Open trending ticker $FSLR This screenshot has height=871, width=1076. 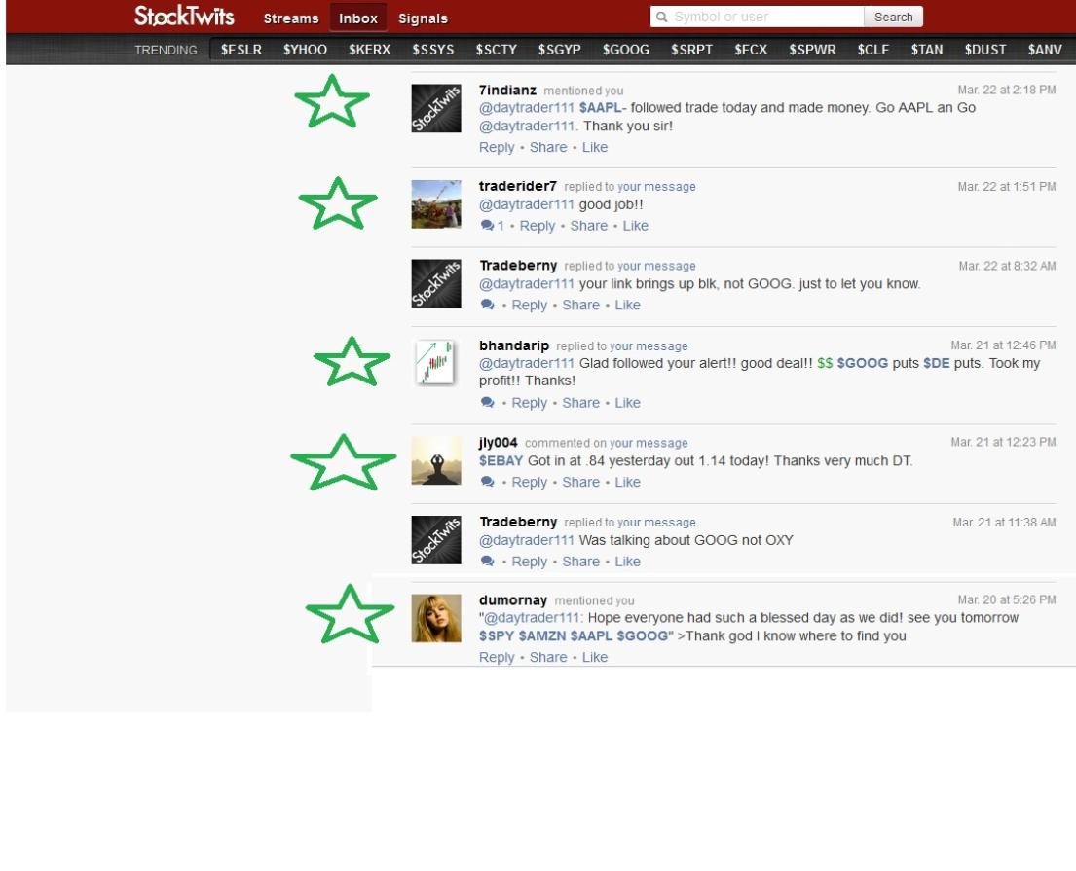[x=241, y=50]
